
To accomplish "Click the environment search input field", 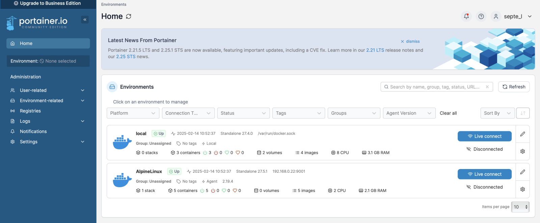I will [434, 87].
